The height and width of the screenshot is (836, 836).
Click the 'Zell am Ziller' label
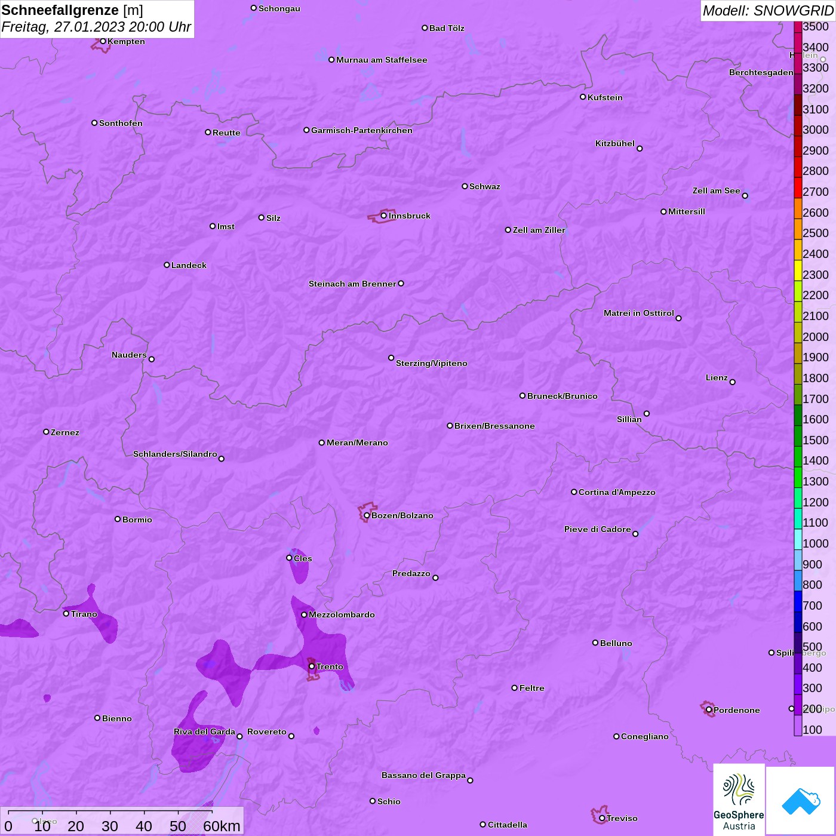pos(539,230)
